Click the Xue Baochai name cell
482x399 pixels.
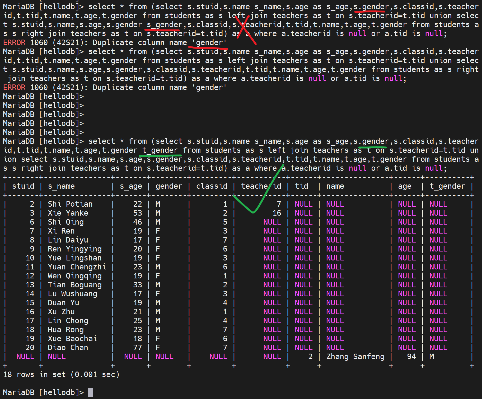72,339
